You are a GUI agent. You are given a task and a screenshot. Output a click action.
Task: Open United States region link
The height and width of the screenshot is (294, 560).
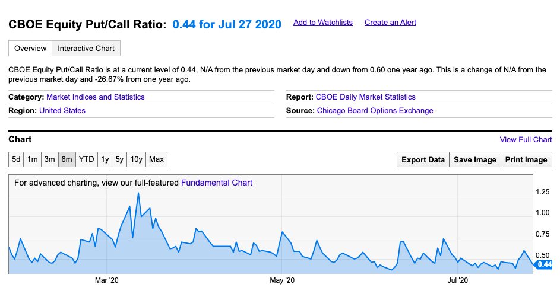pyautogui.click(x=62, y=110)
